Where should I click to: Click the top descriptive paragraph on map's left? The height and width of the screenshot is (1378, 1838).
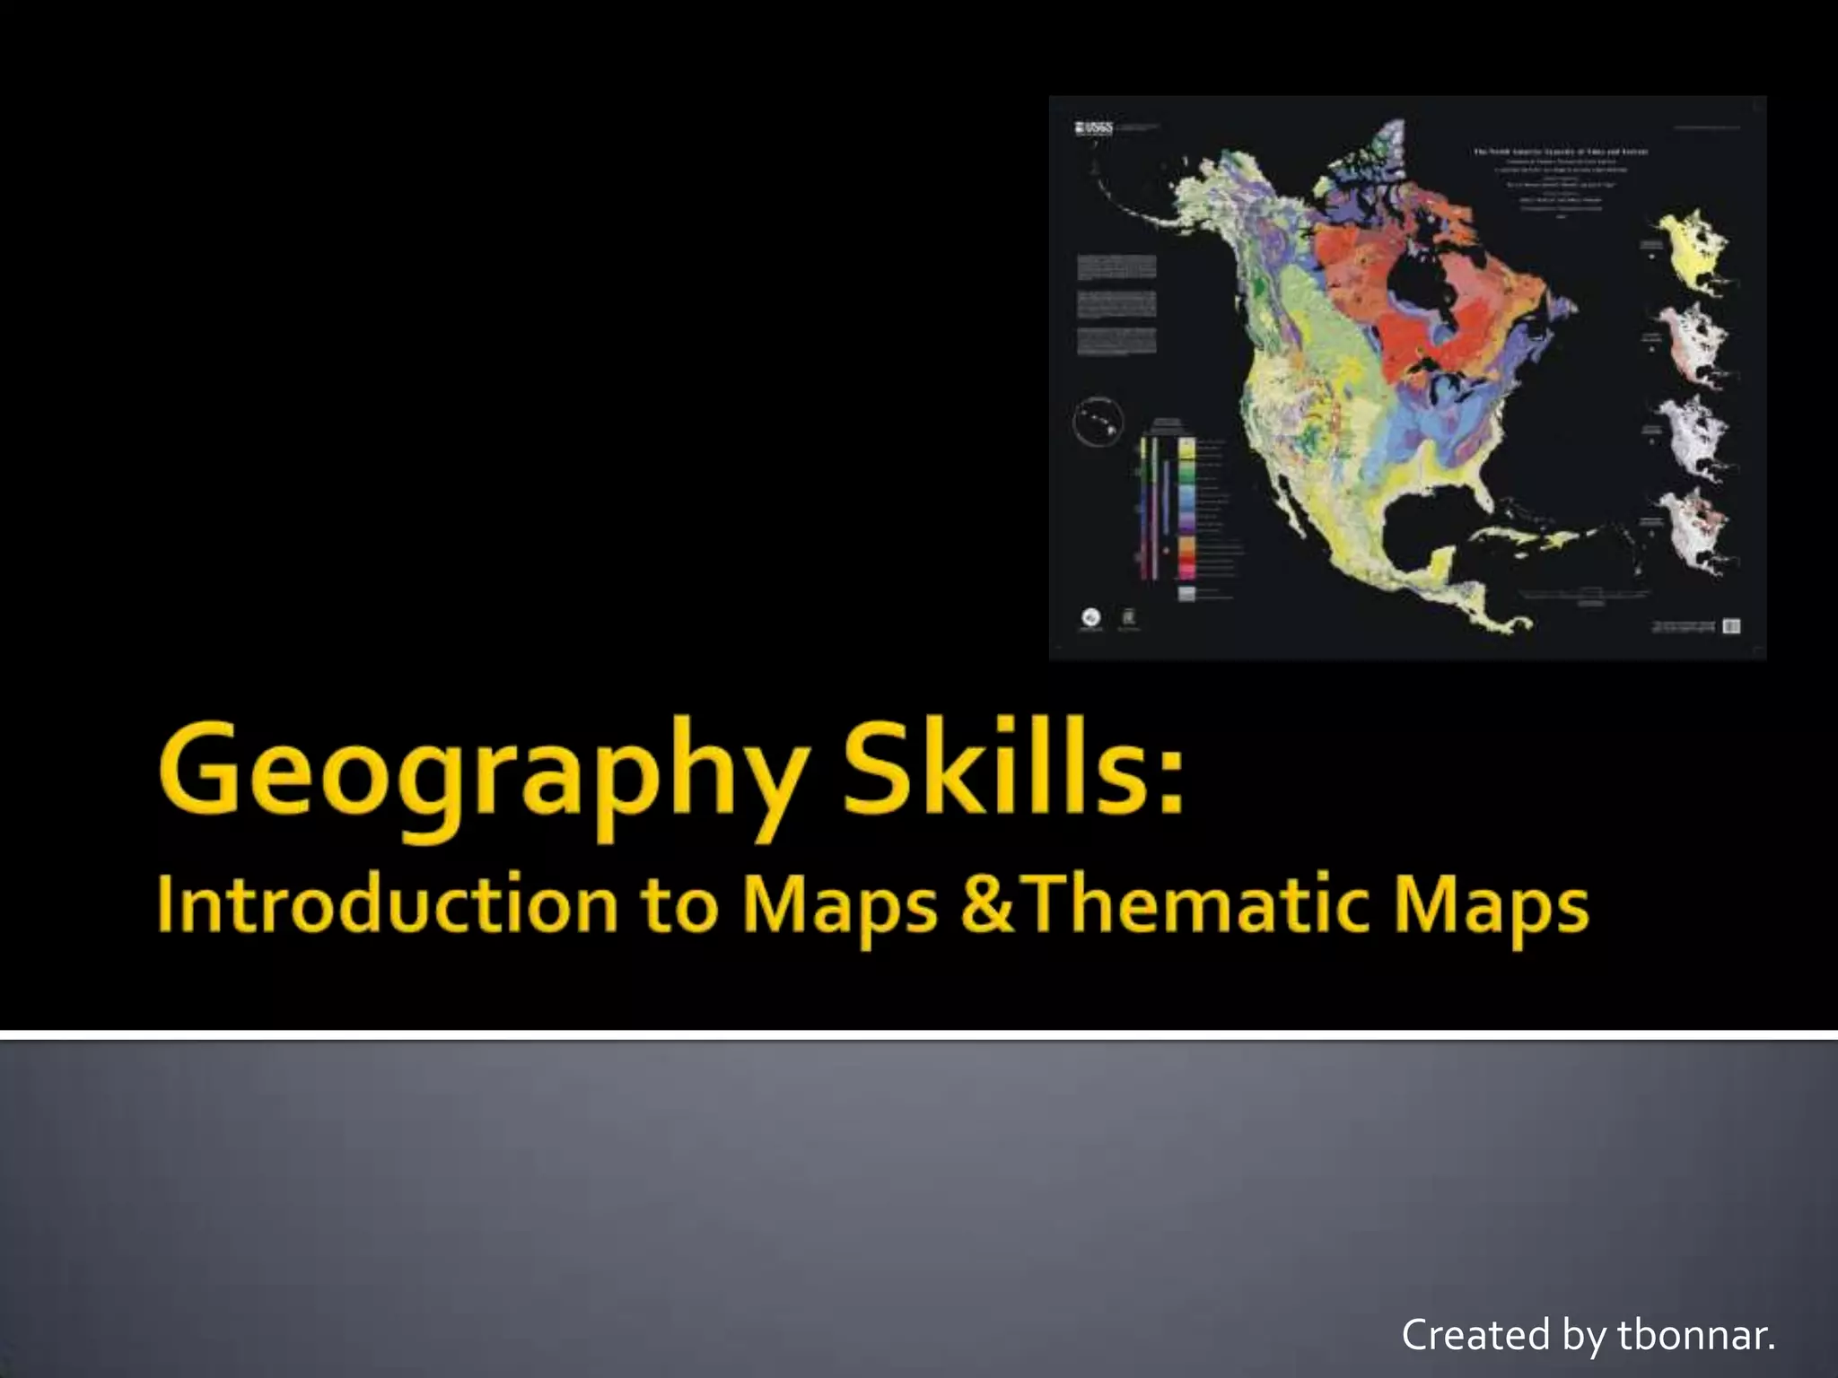click(x=1116, y=266)
